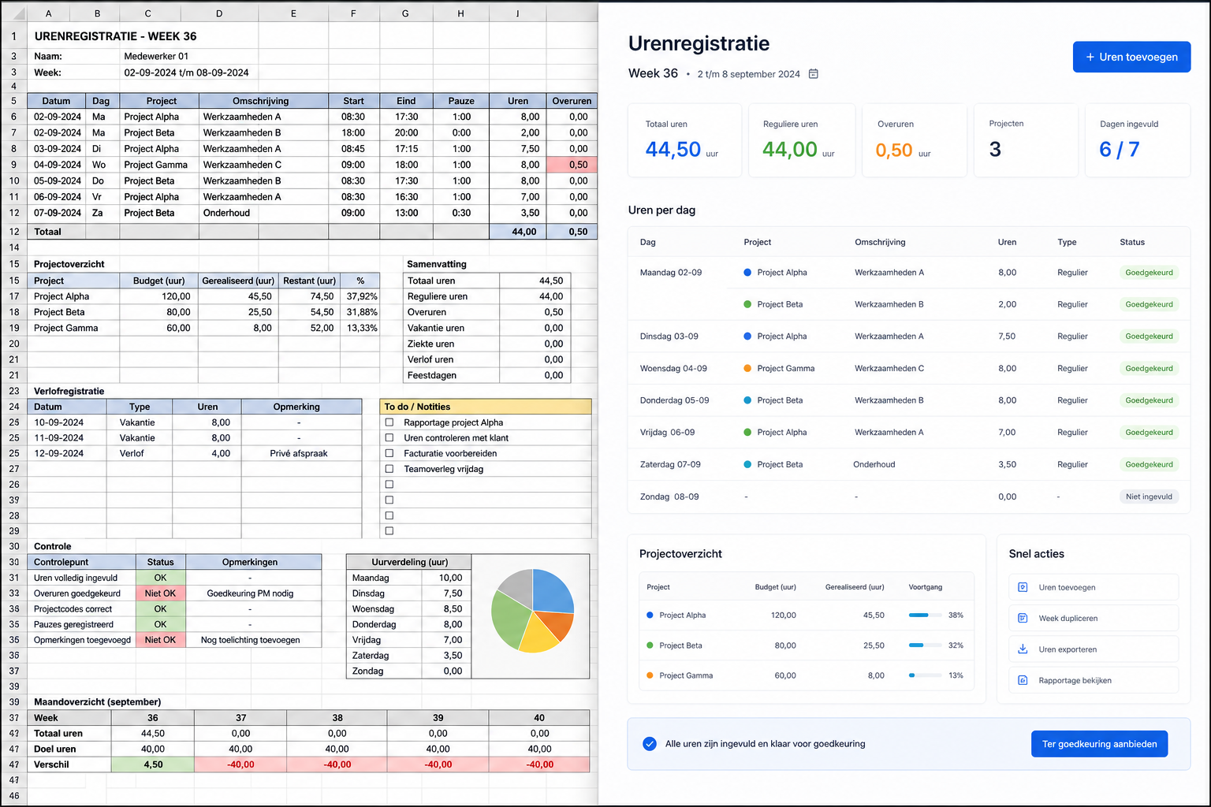Select the Vakantie uren label in Samenvatting
This screenshot has width=1211, height=807.
[452, 328]
